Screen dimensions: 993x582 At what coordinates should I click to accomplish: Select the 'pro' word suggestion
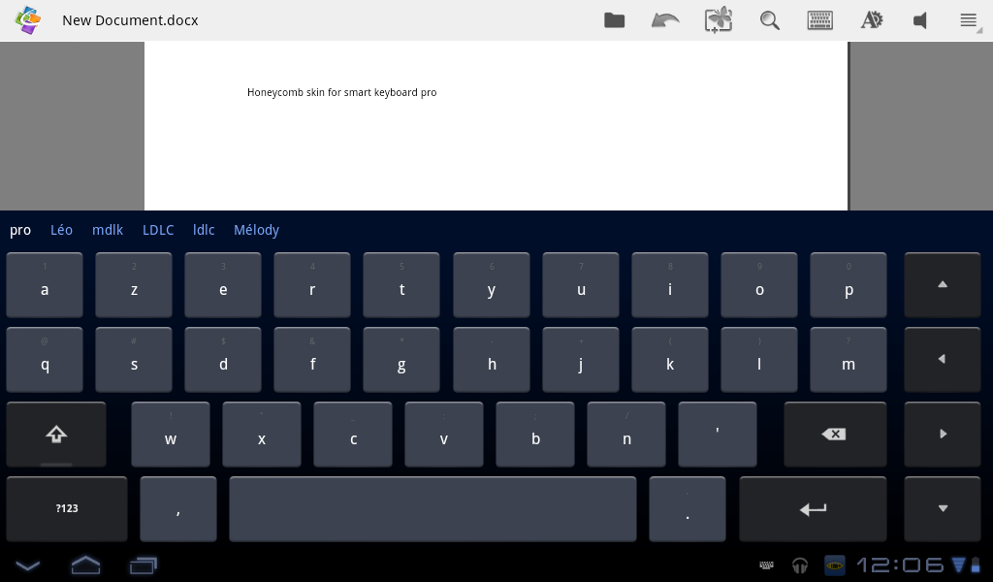(20, 231)
